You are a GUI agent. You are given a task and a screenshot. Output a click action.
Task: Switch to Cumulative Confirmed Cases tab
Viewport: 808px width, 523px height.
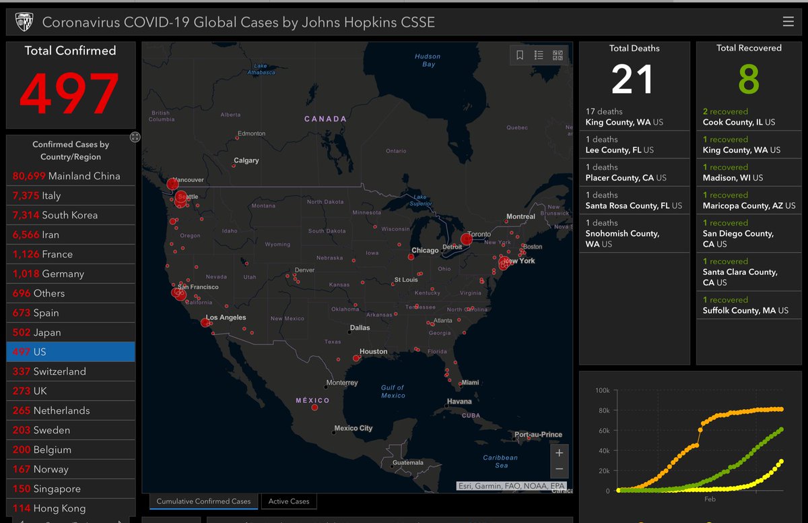[x=203, y=501]
